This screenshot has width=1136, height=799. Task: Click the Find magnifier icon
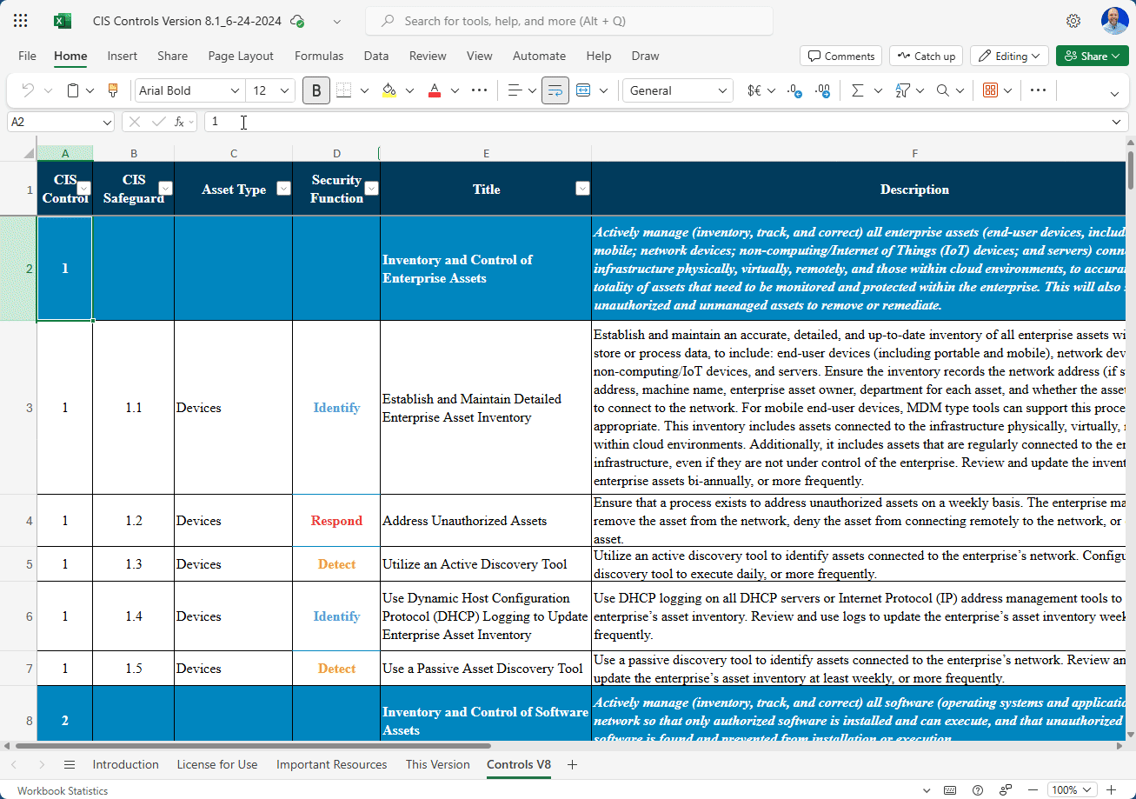[x=943, y=90]
